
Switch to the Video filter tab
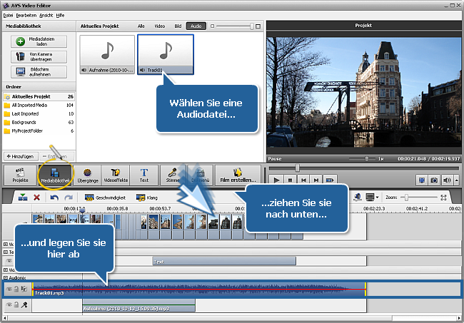(160, 26)
